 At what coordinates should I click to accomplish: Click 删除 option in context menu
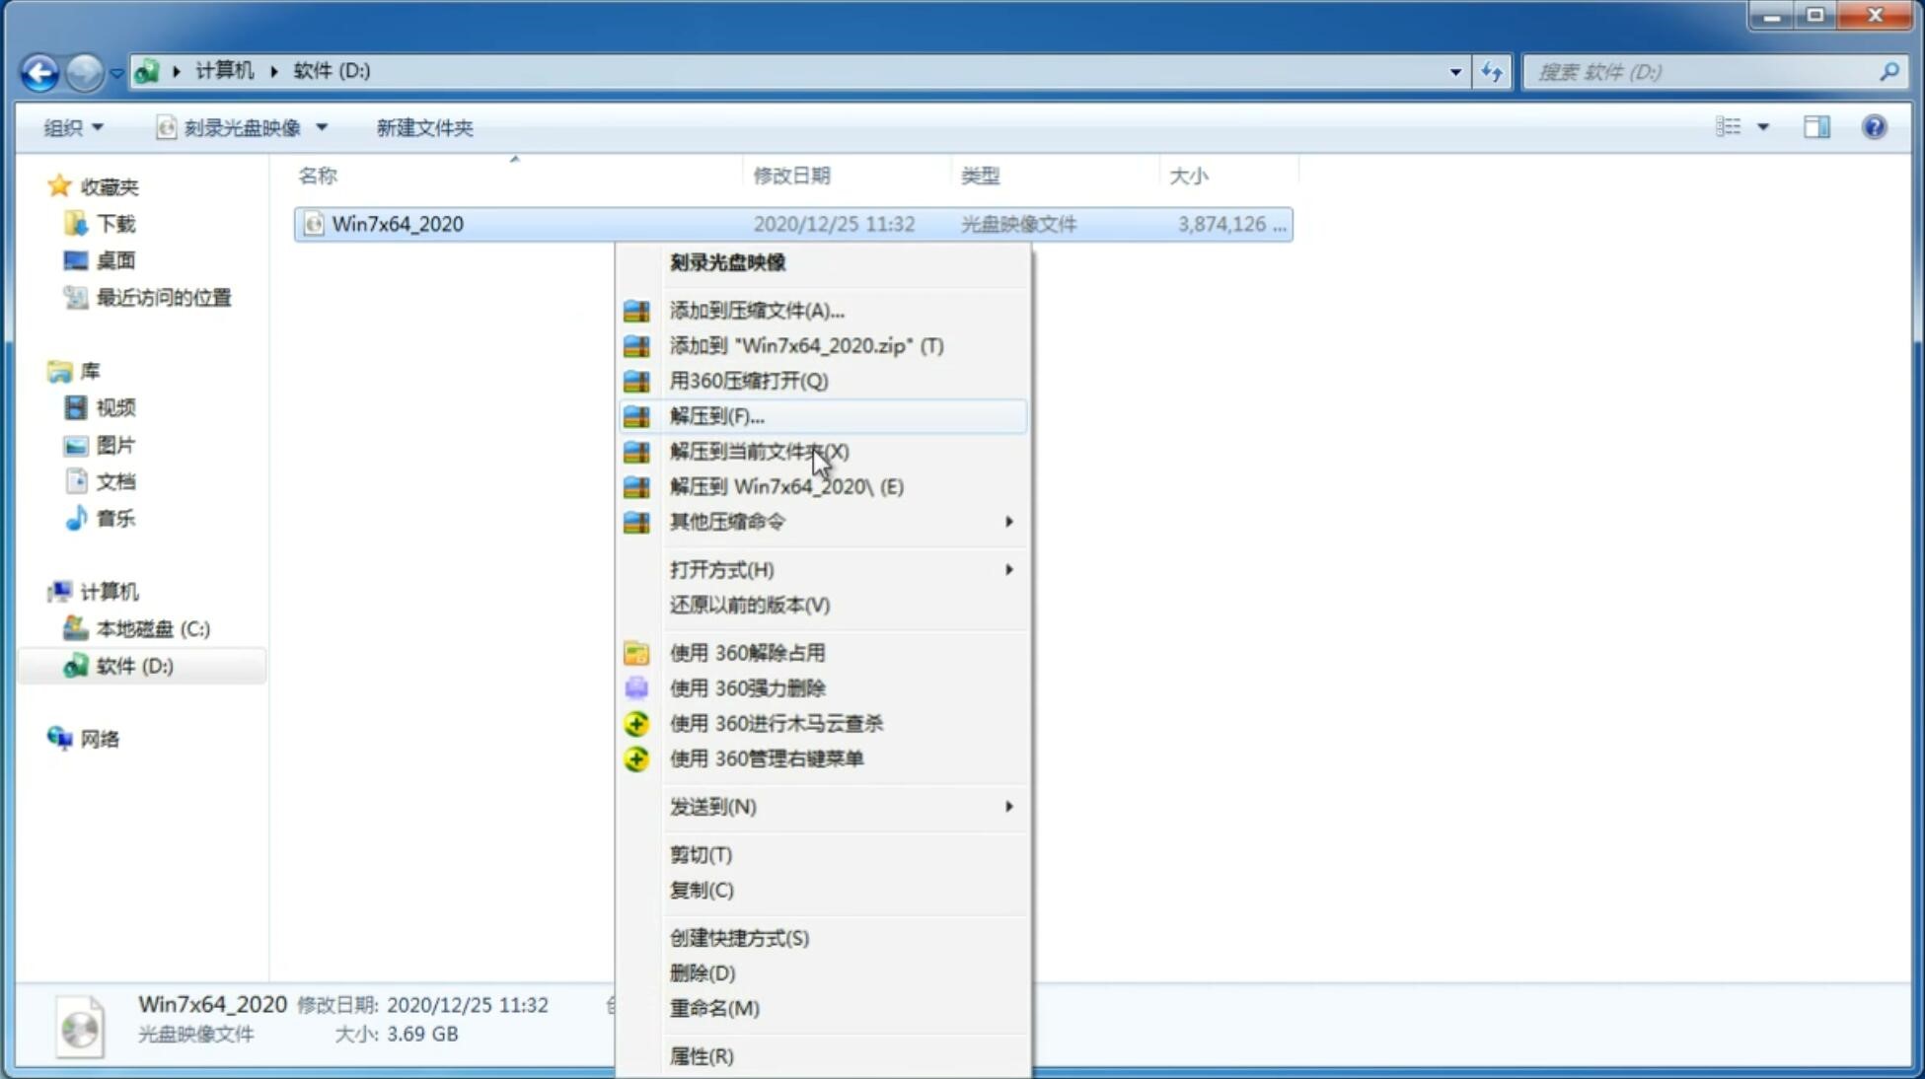click(703, 973)
